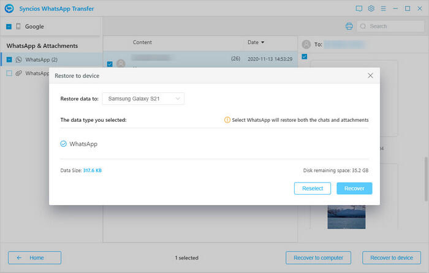This screenshot has height=273, width=429.
Task: Open the Samsung Galaxy S21 device dropdown
Action: pos(143,99)
